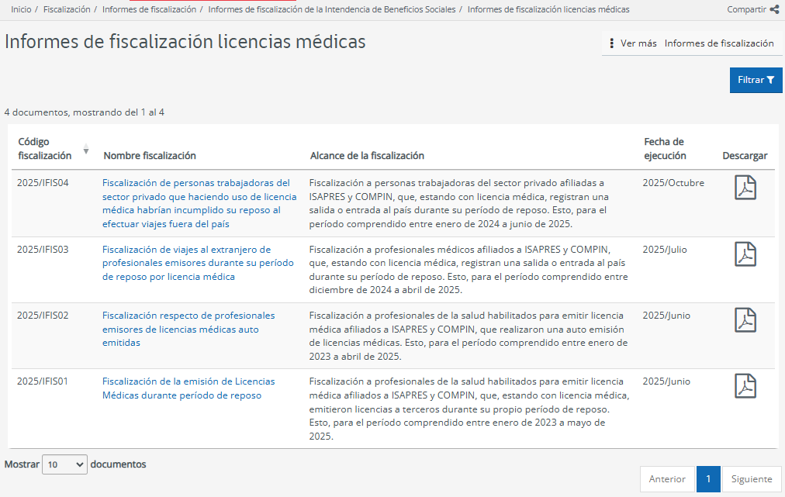Click the Anterior pagination button
The height and width of the screenshot is (497, 785).
point(666,479)
